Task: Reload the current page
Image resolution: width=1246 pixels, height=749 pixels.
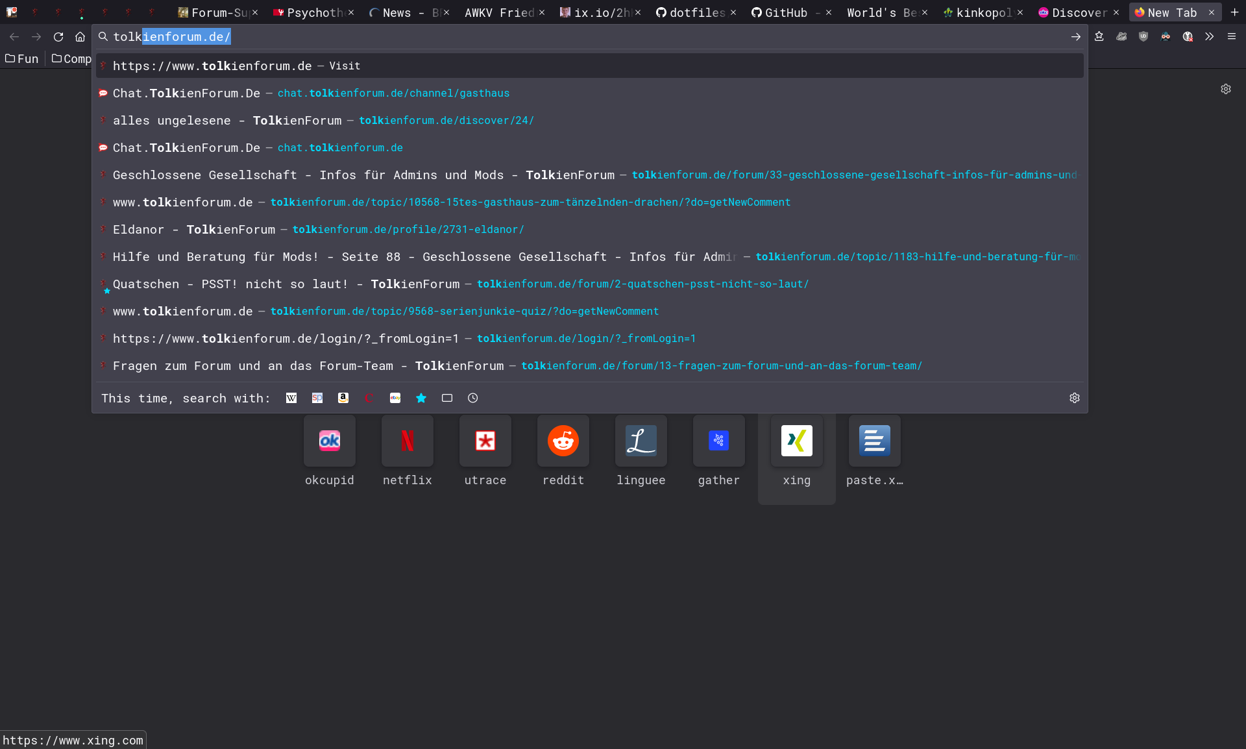Action: coord(58,37)
